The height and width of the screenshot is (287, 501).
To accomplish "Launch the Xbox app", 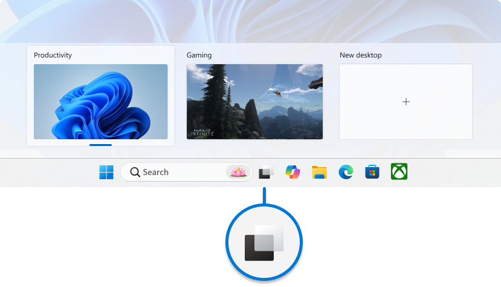I will [x=399, y=173].
